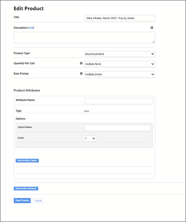Click the Add Another Option button
Viewport: 186px width, 222px height.
(27, 161)
